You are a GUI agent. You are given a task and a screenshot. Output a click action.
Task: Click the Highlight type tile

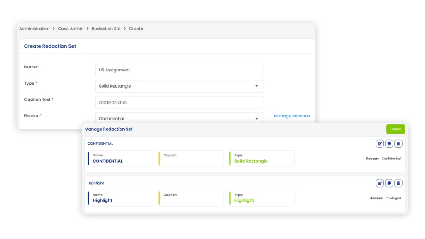point(261,198)
